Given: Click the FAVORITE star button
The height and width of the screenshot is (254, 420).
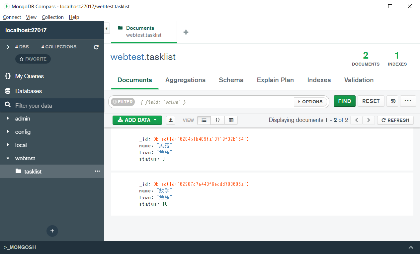Looking at the screenshot, I should click(x=33, y=59).
